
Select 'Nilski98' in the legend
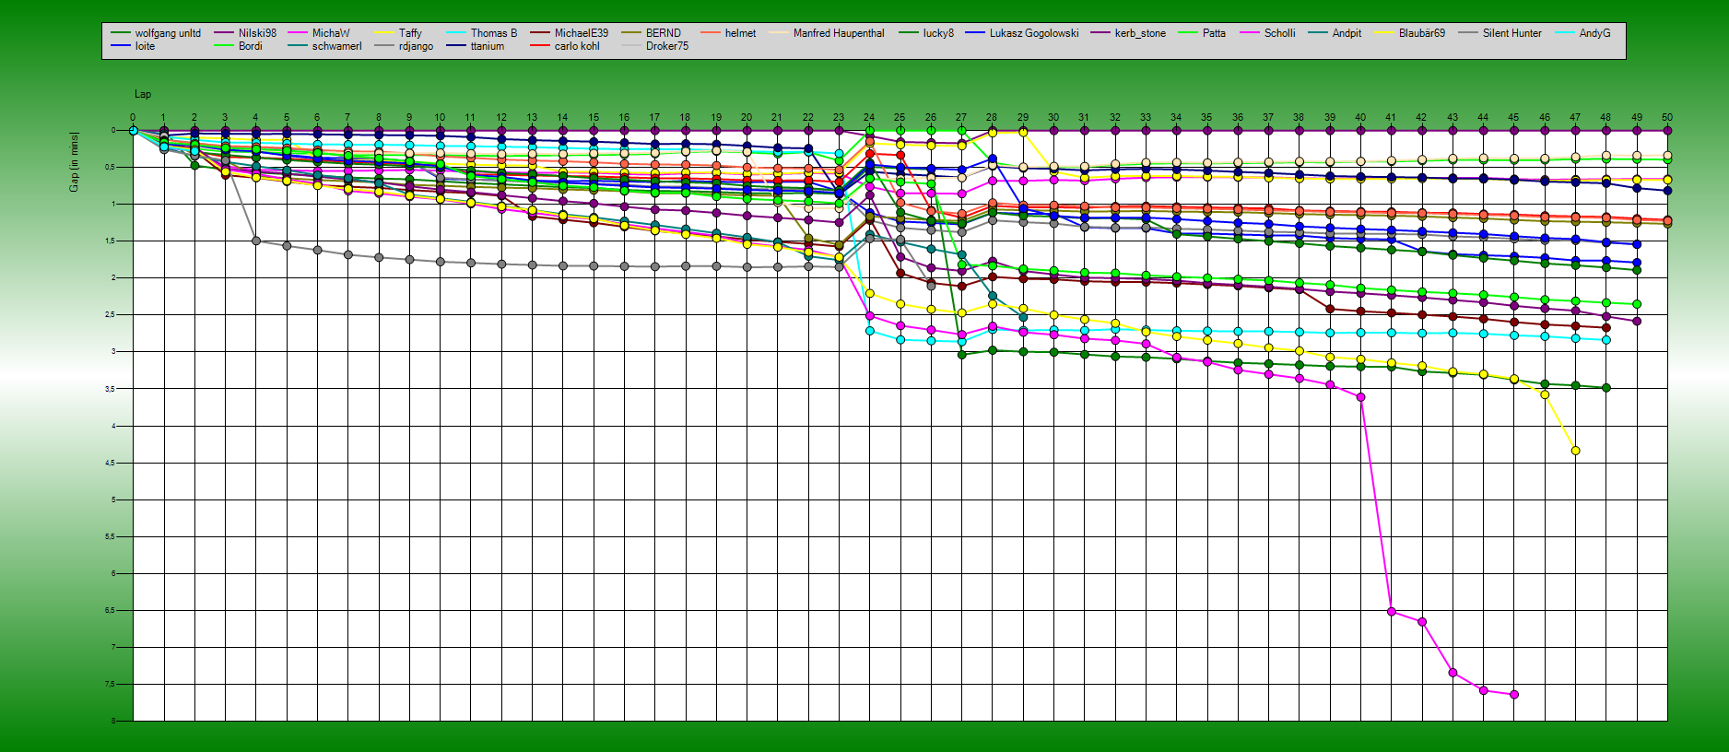[257, 33]
